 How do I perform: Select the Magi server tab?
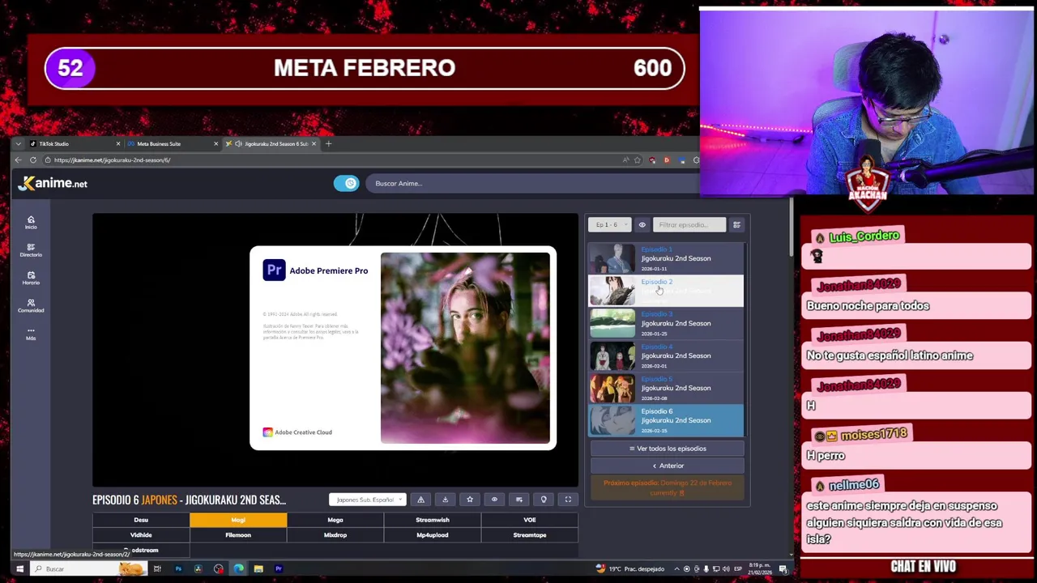click(x=238, y=520)
